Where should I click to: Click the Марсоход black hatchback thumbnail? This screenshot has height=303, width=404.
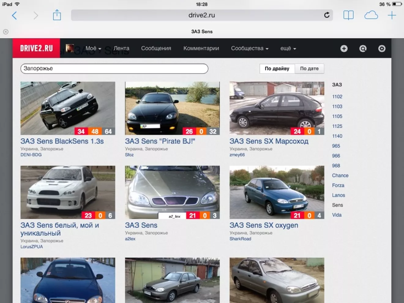click(x=277, y=108)
